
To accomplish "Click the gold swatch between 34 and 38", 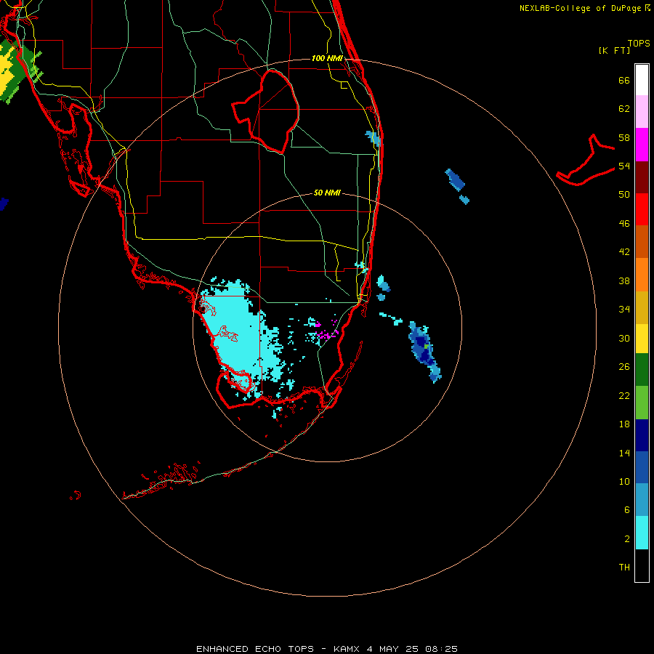I will pyautogui.click(x=642, y=307).
